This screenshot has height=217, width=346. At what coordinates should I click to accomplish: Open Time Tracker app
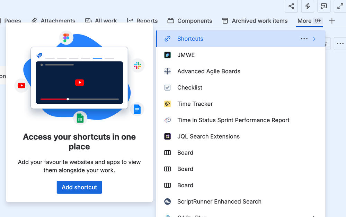241,104
